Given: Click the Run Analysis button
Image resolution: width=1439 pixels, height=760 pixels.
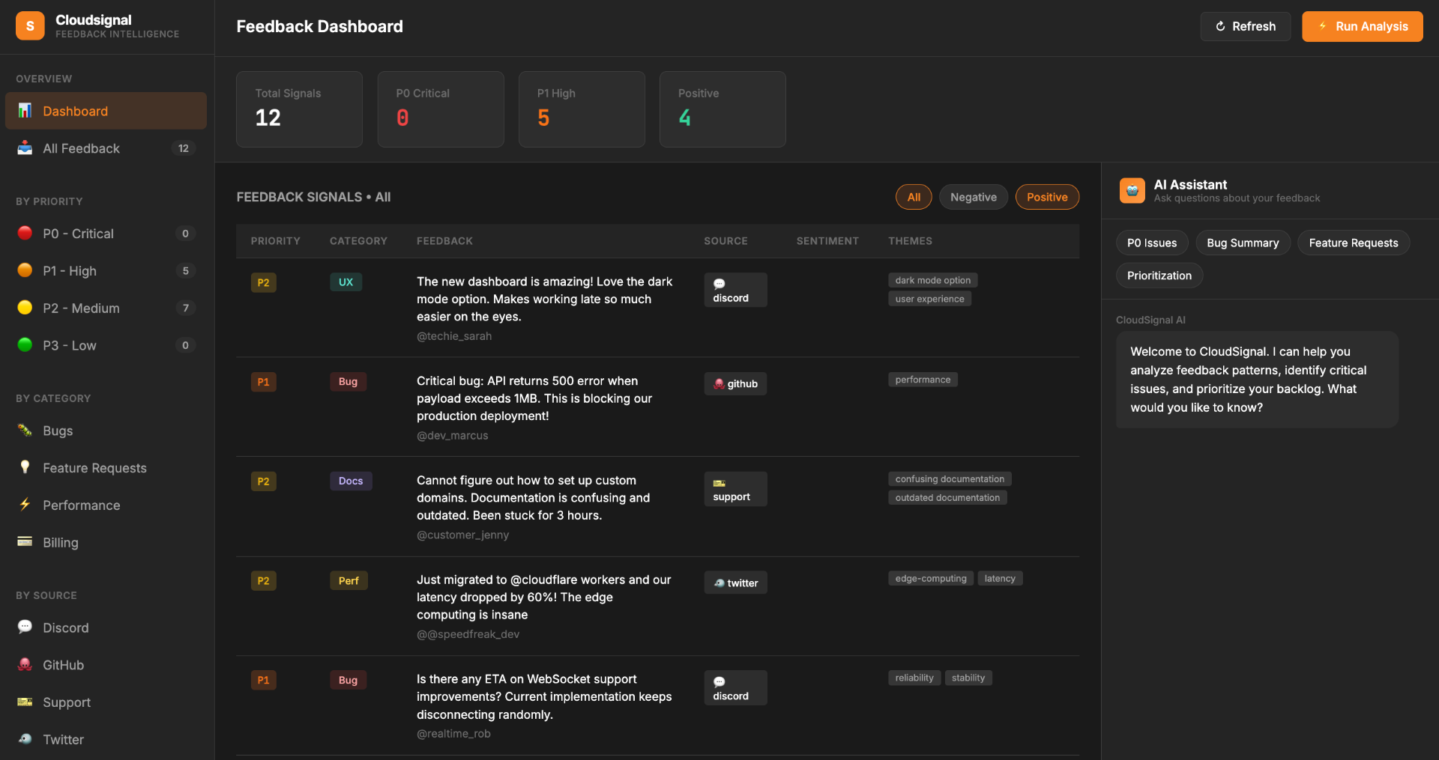Looking at the screenshot, I should click(1362, 26).
